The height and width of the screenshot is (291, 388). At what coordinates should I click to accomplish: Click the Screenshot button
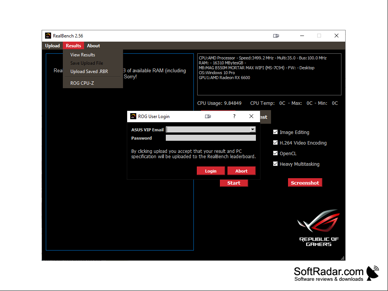tap(305, 183)
